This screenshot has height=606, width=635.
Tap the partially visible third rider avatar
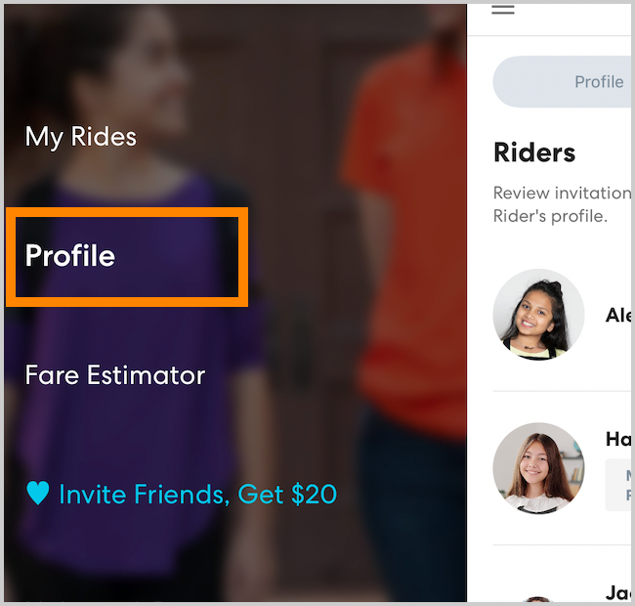(538, 599)
